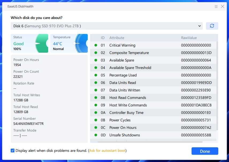Click raw value 0000000000558B
This screenshot has width=229, height=162.
coord(196,135)
